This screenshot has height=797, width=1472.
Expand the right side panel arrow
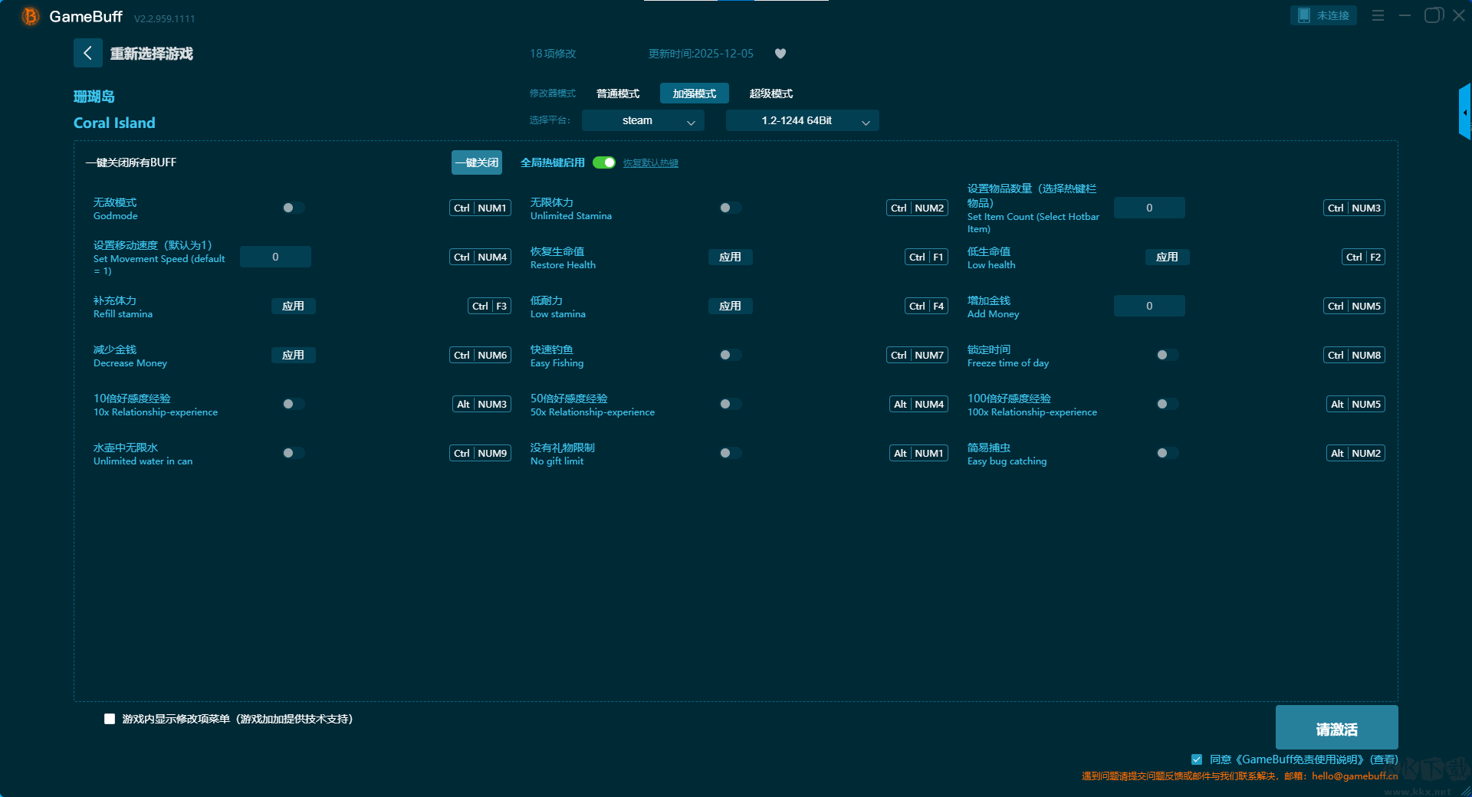(x=1464, y=113)
